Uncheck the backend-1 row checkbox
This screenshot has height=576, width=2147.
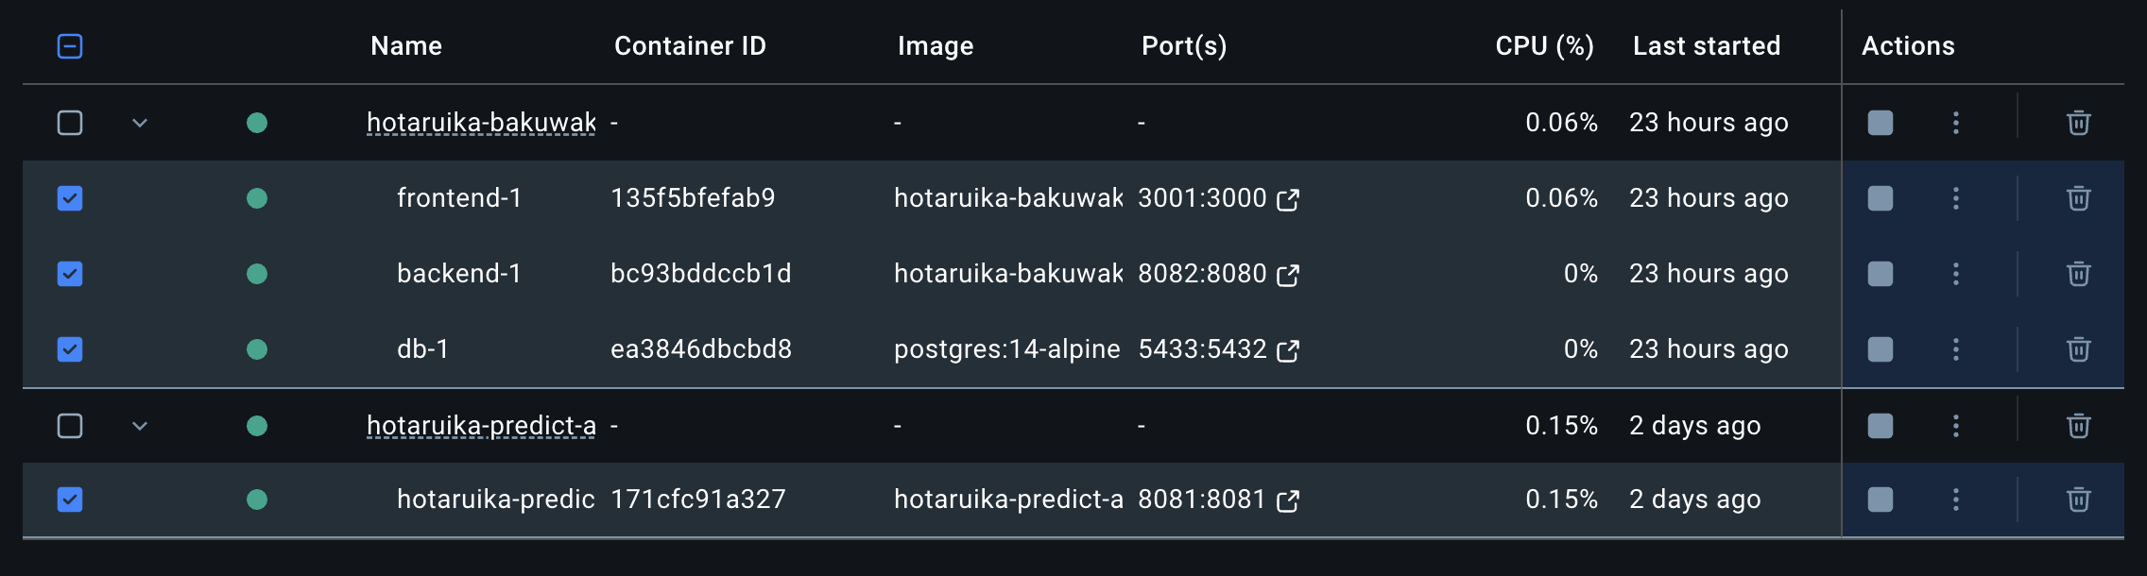click(x=70, y=274)
